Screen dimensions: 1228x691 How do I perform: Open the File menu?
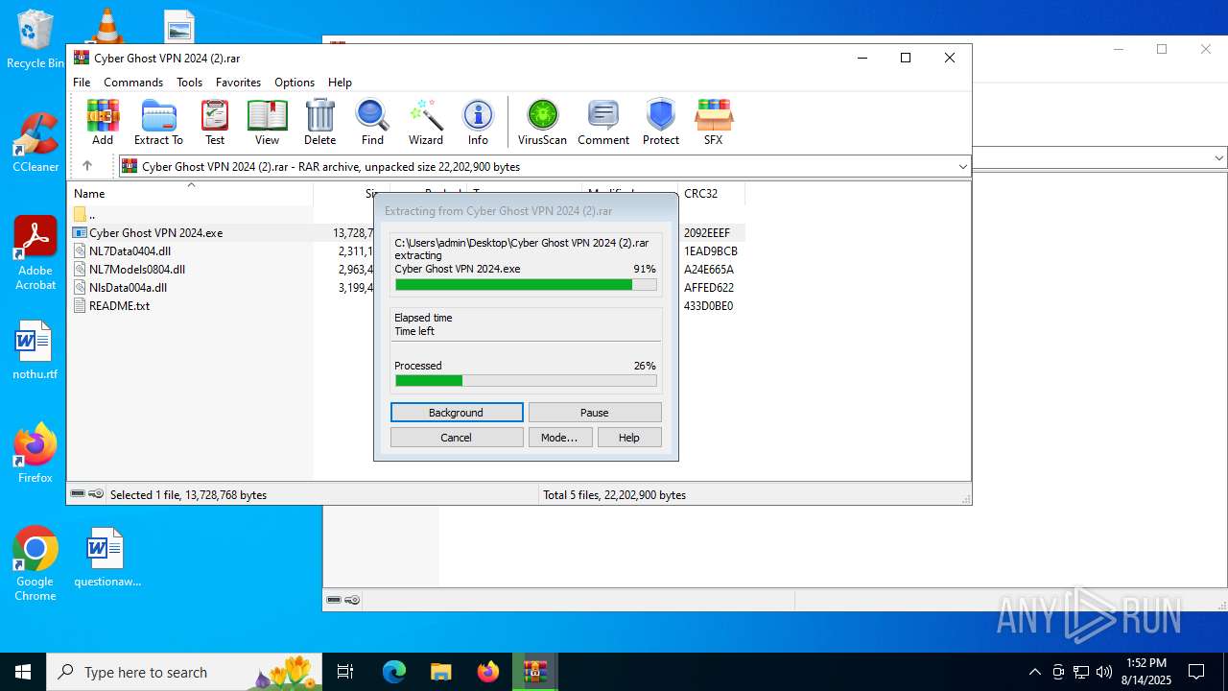tap(82, 83)
